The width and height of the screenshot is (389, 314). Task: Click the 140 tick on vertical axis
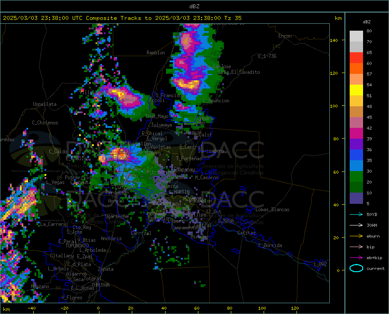334,40
